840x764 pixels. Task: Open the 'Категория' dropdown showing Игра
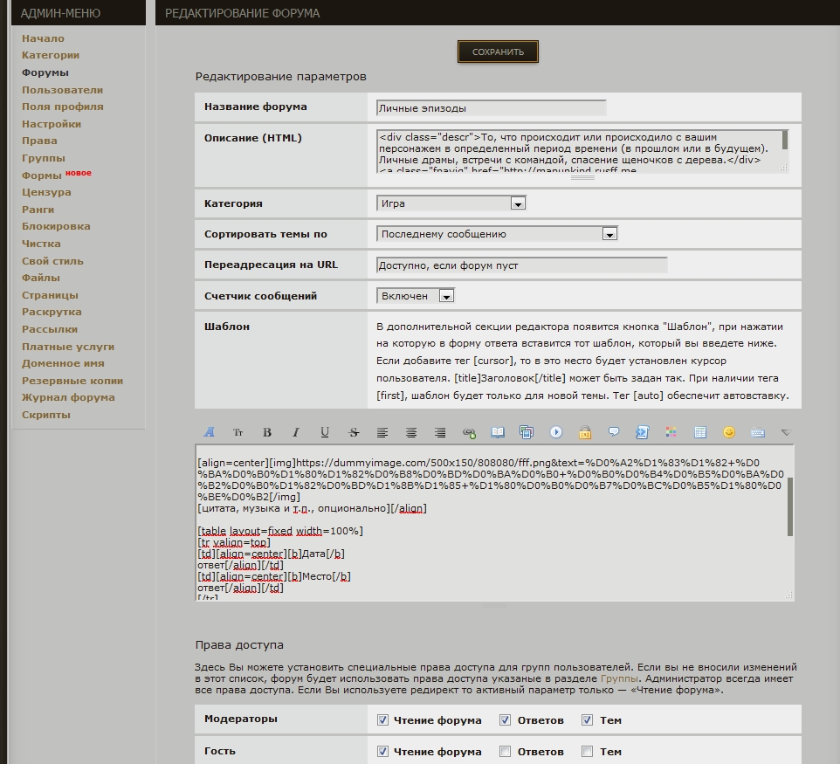(517, 203)
